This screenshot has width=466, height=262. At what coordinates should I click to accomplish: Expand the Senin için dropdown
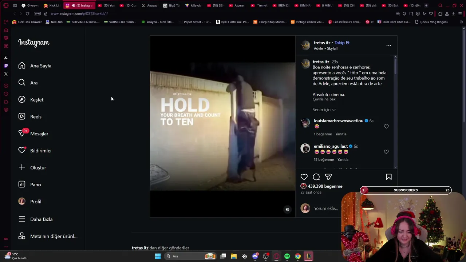(x=324, y=110)
